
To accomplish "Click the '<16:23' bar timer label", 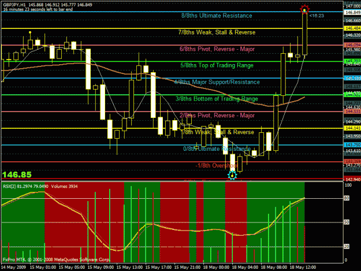I will tap(317, 16).
